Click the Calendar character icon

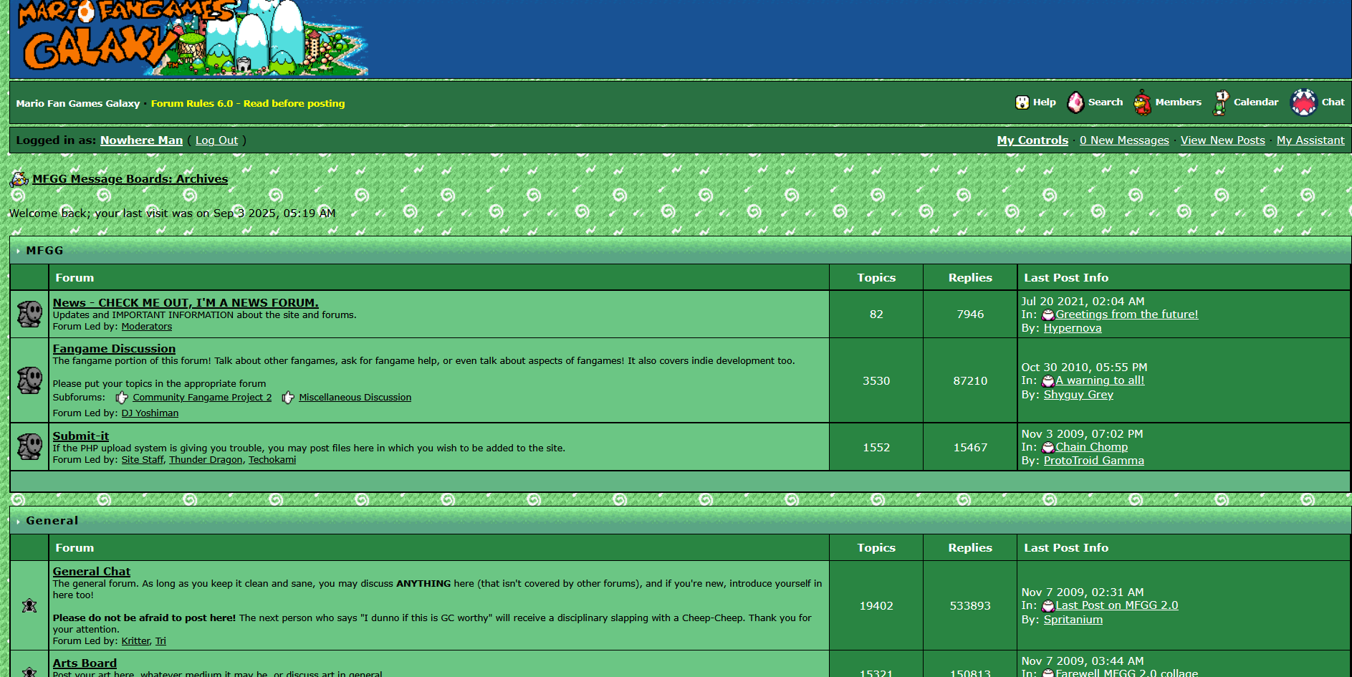pyautogui.click(x=1221, y=102)
